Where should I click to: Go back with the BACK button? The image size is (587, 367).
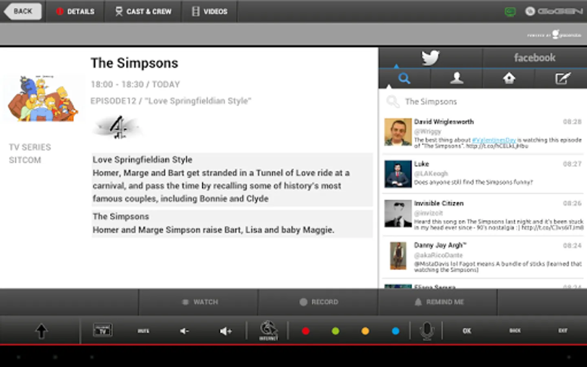click(x=23, y=11)
